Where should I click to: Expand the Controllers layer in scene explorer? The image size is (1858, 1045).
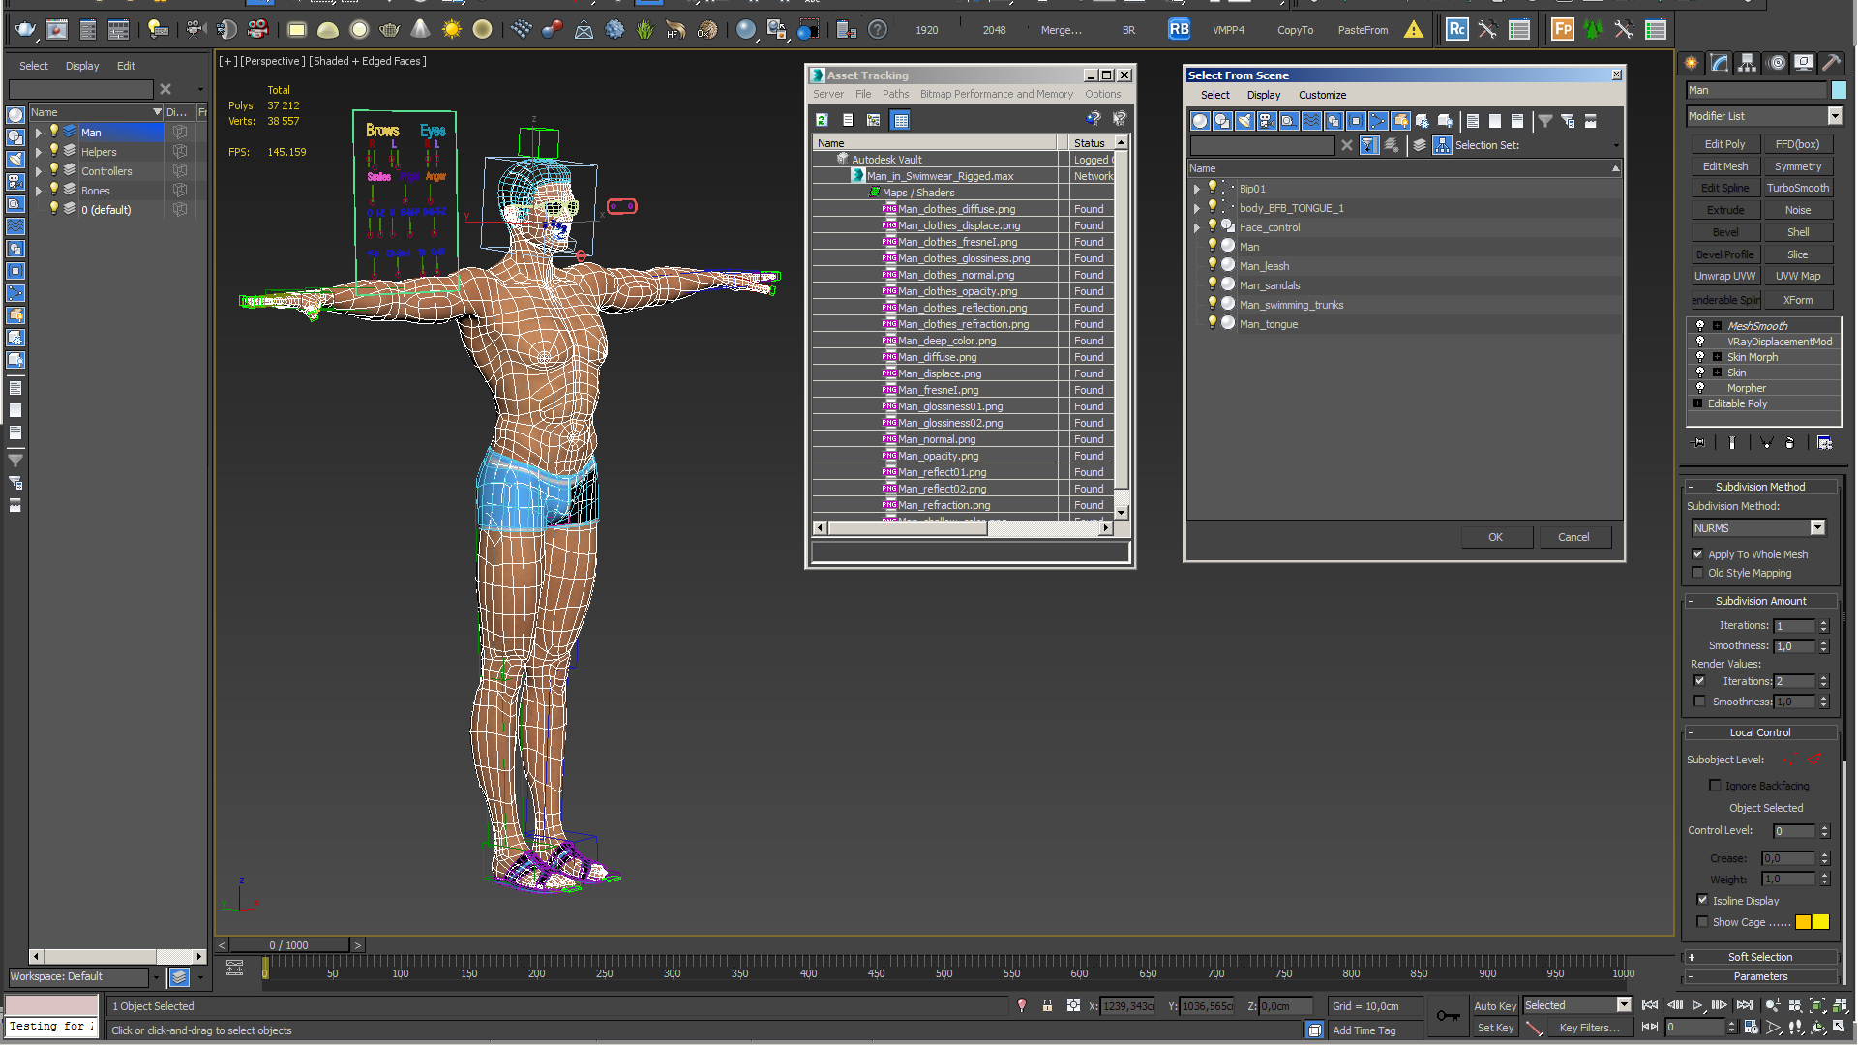coord(38,171)
